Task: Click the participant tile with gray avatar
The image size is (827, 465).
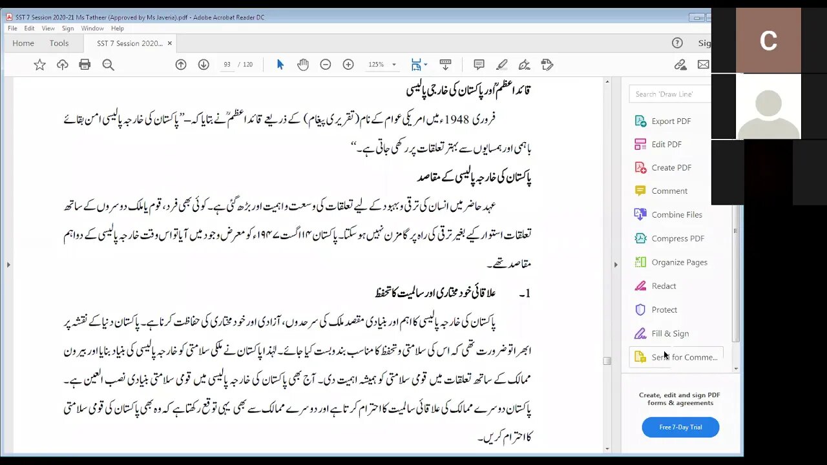Action: tap(768, 107)
